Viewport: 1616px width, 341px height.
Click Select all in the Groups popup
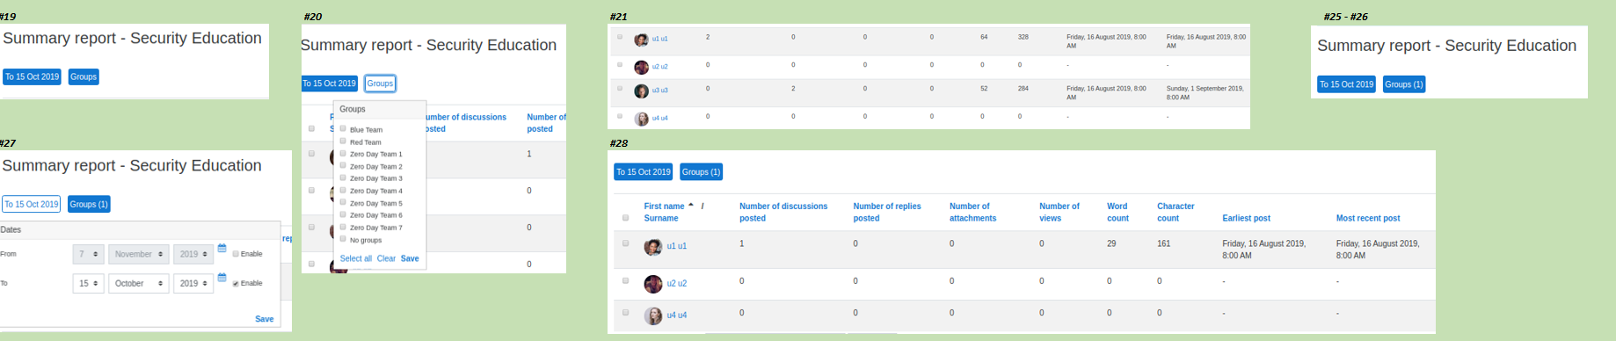pyautogui.click(x=356, y=258)
